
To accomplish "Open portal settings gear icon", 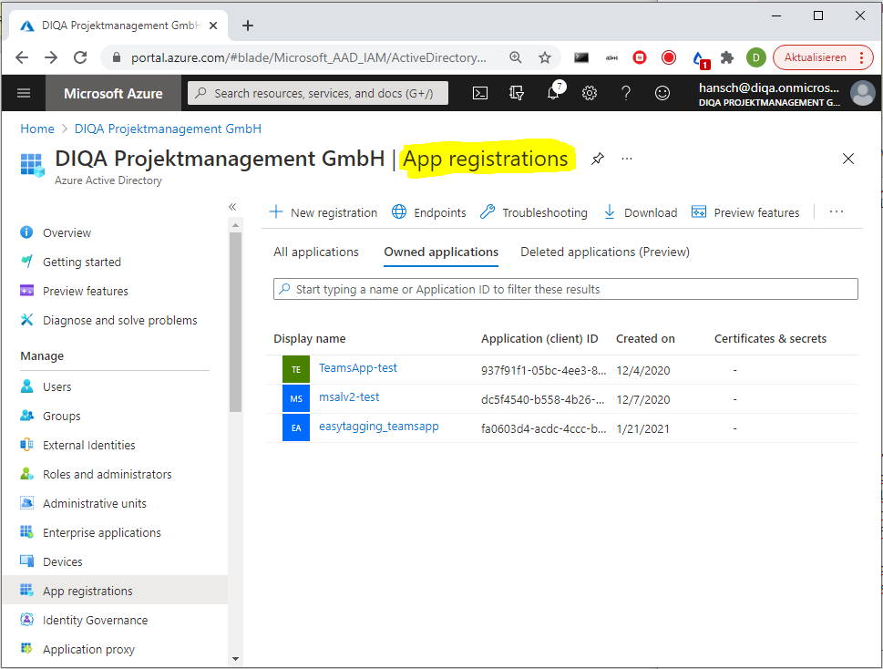I will pyautogui.click(x=590, y=93).
